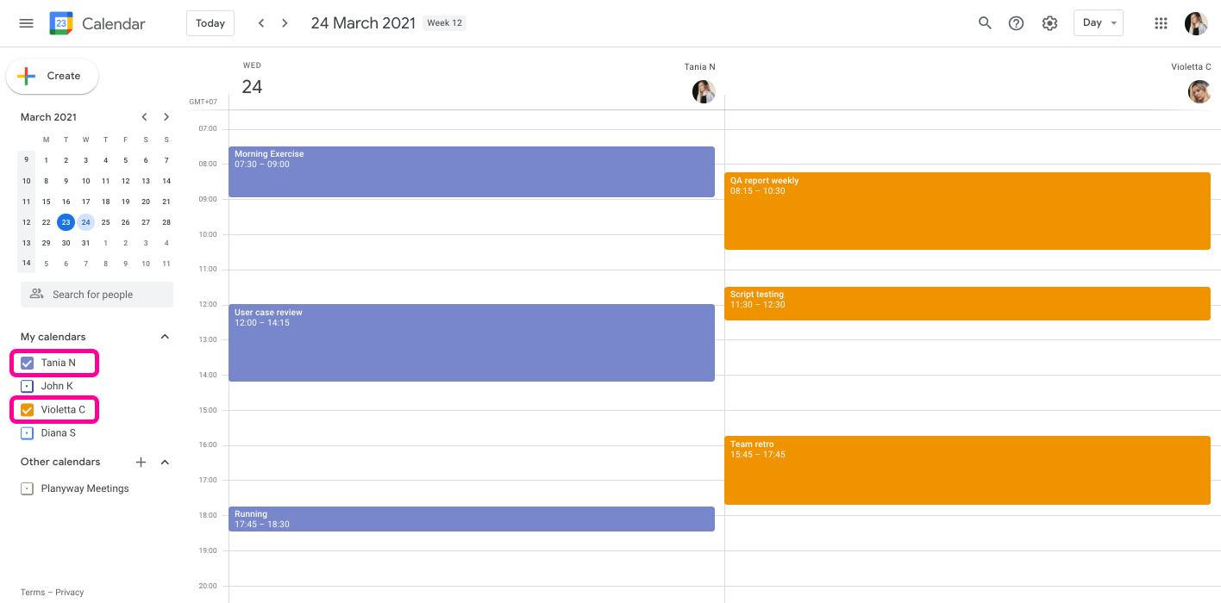Go to next day arrow
This screenshot has width=1221, height=603.
(285, 23)
